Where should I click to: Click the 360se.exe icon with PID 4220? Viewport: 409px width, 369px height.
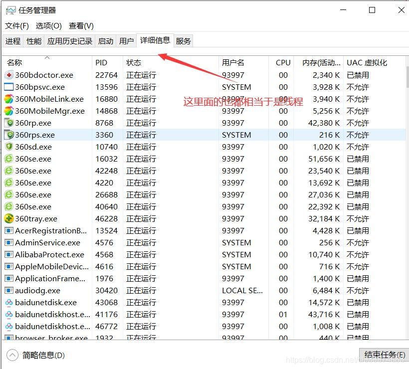pos(9,183)
